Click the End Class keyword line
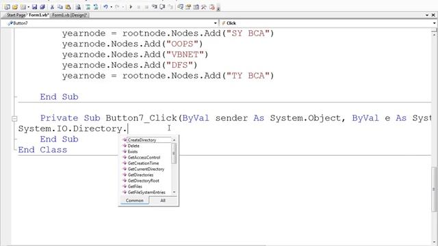Screen dimensions: 438x246 42,150
